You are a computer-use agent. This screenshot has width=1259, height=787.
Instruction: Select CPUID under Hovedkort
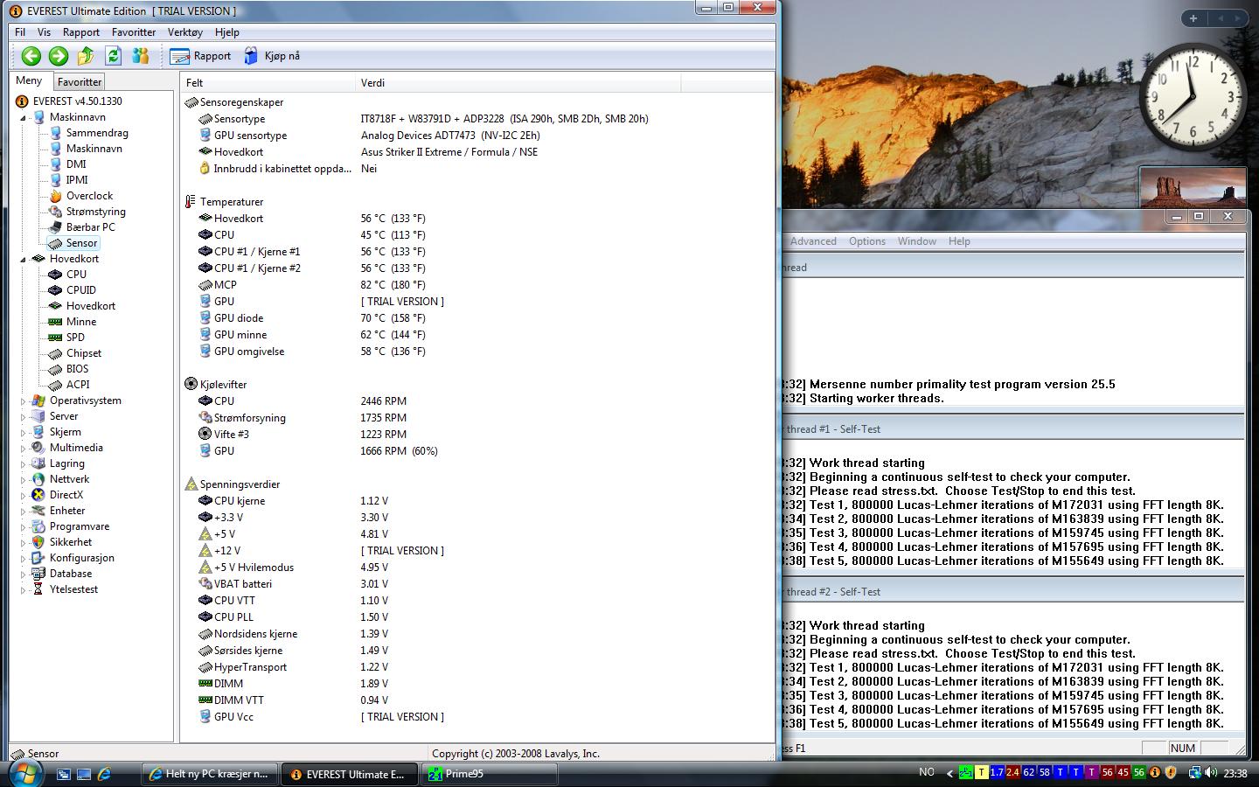click(80, 290)
